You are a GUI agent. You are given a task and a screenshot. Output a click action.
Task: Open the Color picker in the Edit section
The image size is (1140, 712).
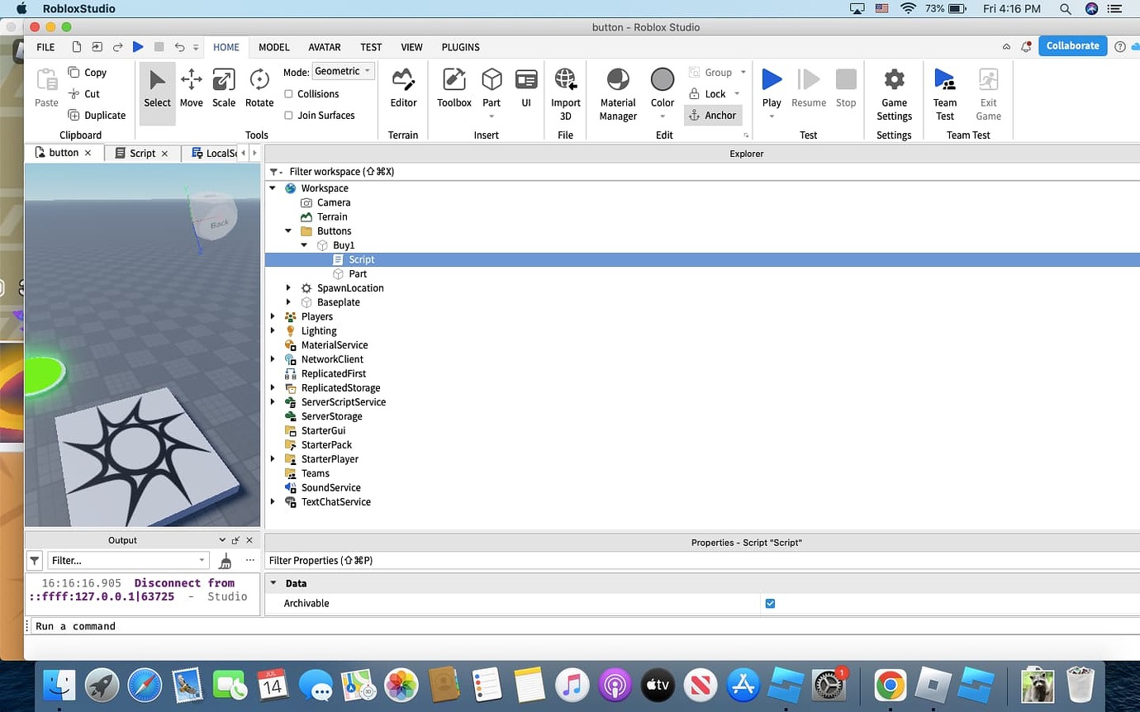pyautogui.click(x=663, y=87)
